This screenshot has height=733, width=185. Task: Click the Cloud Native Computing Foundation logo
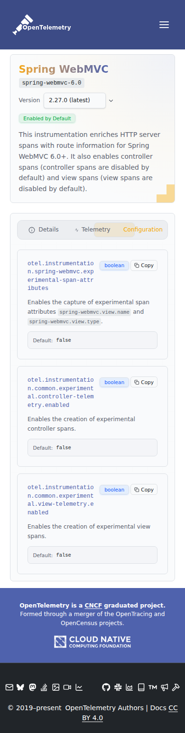[x=92, y=642]
